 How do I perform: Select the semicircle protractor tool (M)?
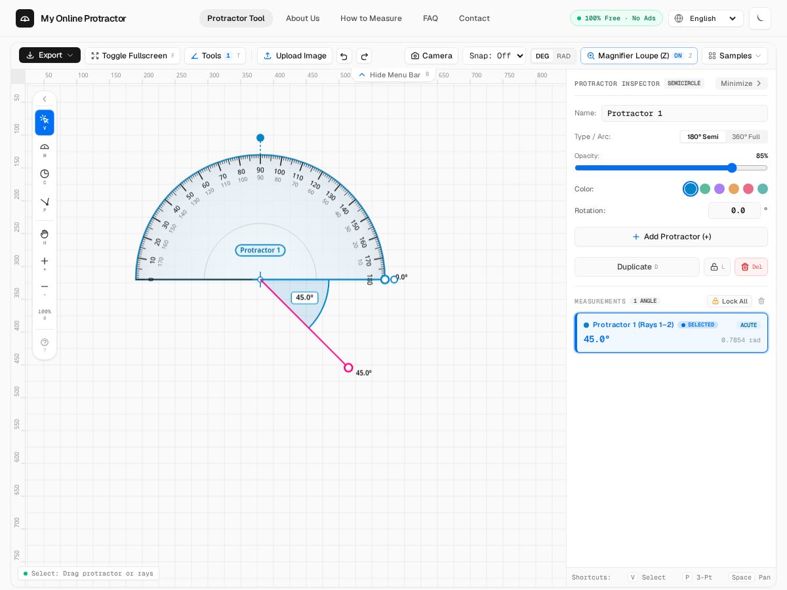[45, 150]
